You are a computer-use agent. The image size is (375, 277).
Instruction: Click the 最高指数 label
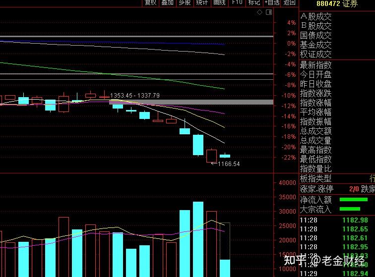(x=315, y=150)
